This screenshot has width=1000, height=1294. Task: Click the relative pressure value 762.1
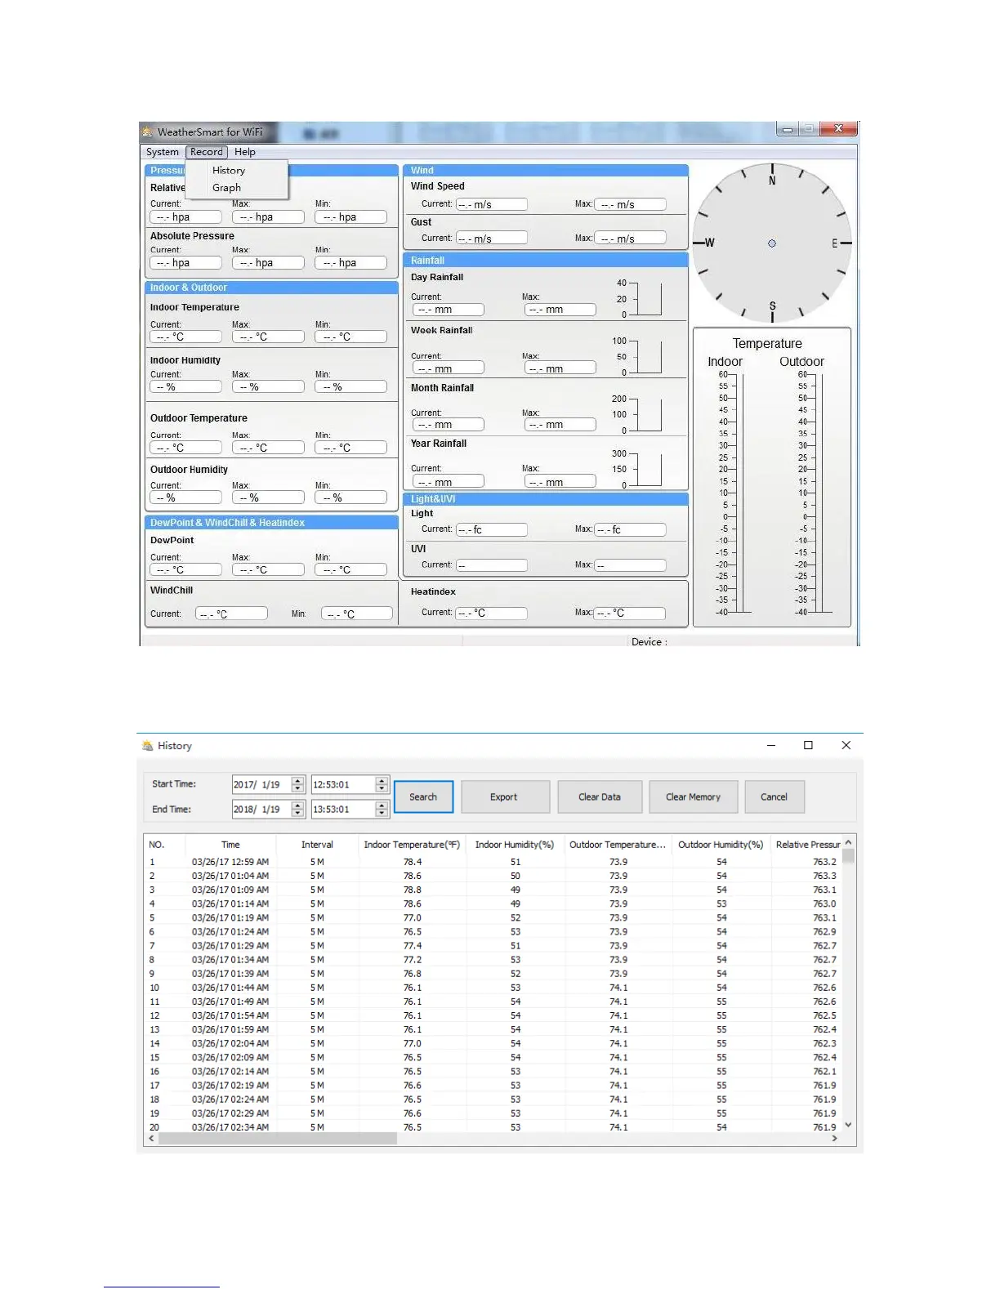point(824,1071)
